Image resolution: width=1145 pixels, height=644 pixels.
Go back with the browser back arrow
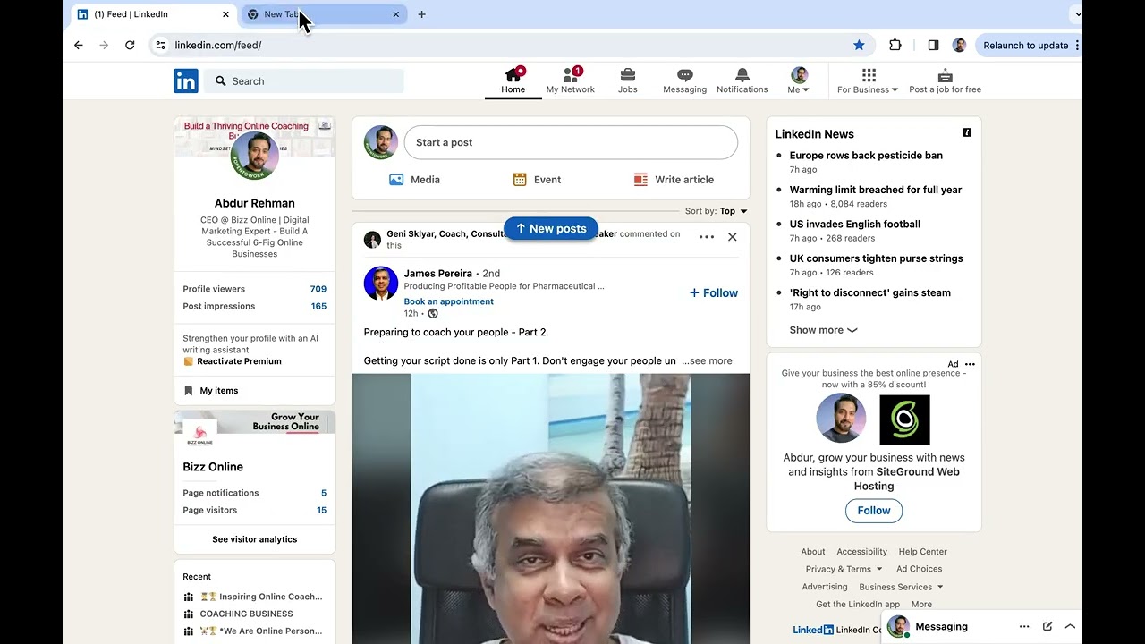pyautogui.click(x=79, y=45)
